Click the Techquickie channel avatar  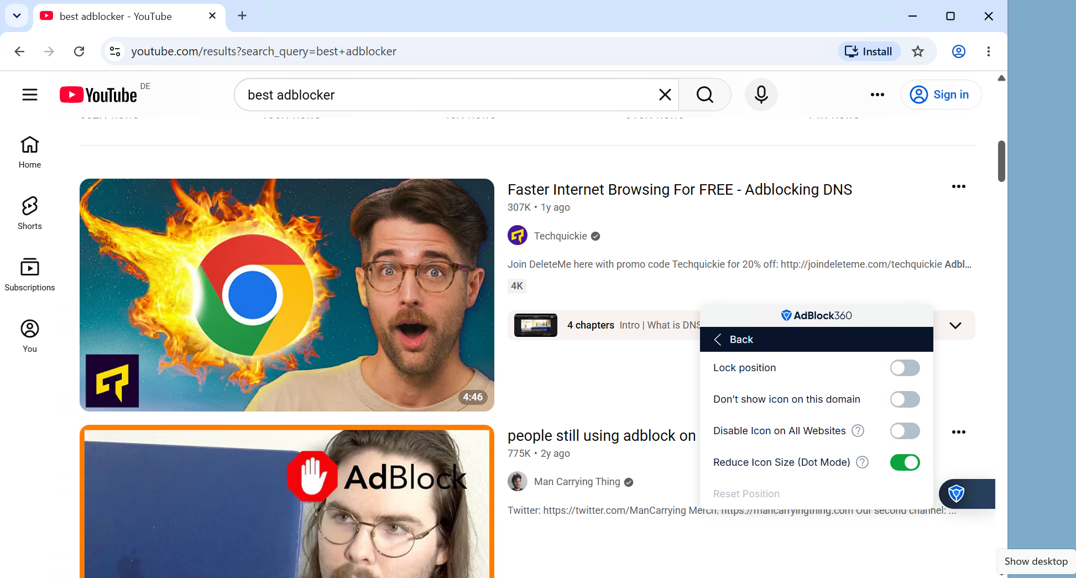pos(518,236)
